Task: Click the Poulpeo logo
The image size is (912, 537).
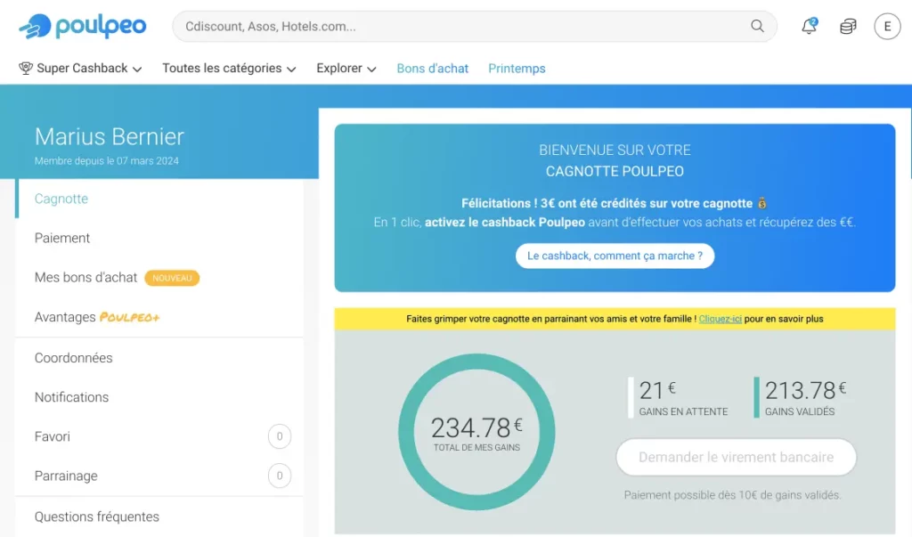Action: [82, 27]
